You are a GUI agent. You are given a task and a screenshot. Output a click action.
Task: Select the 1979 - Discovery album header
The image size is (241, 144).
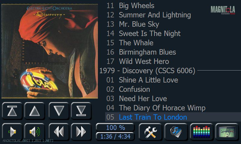tap(147, 71)
